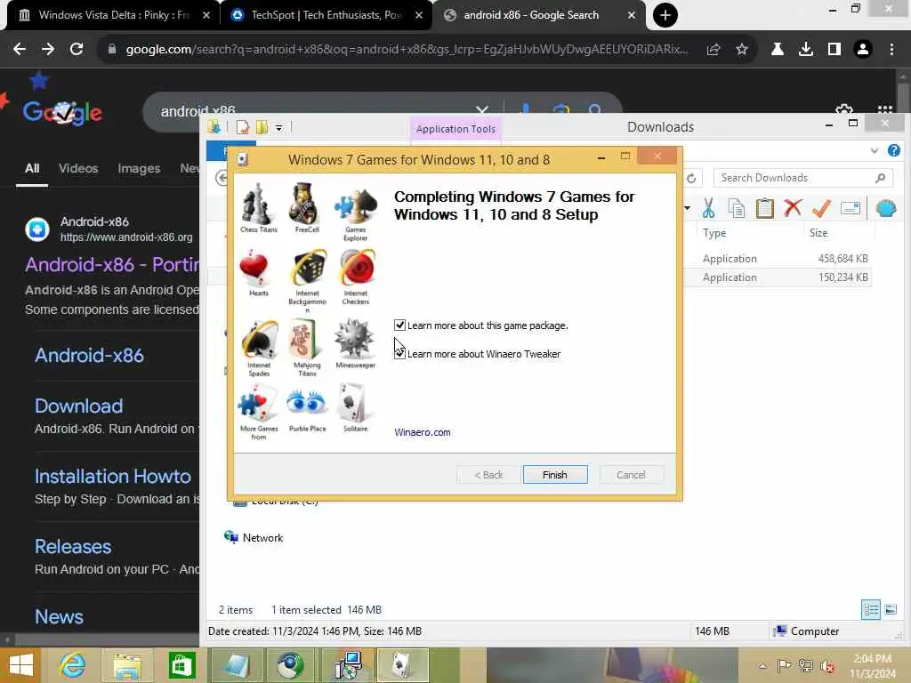
Task: Open the Winaero.com link
Action: [423, 432]
